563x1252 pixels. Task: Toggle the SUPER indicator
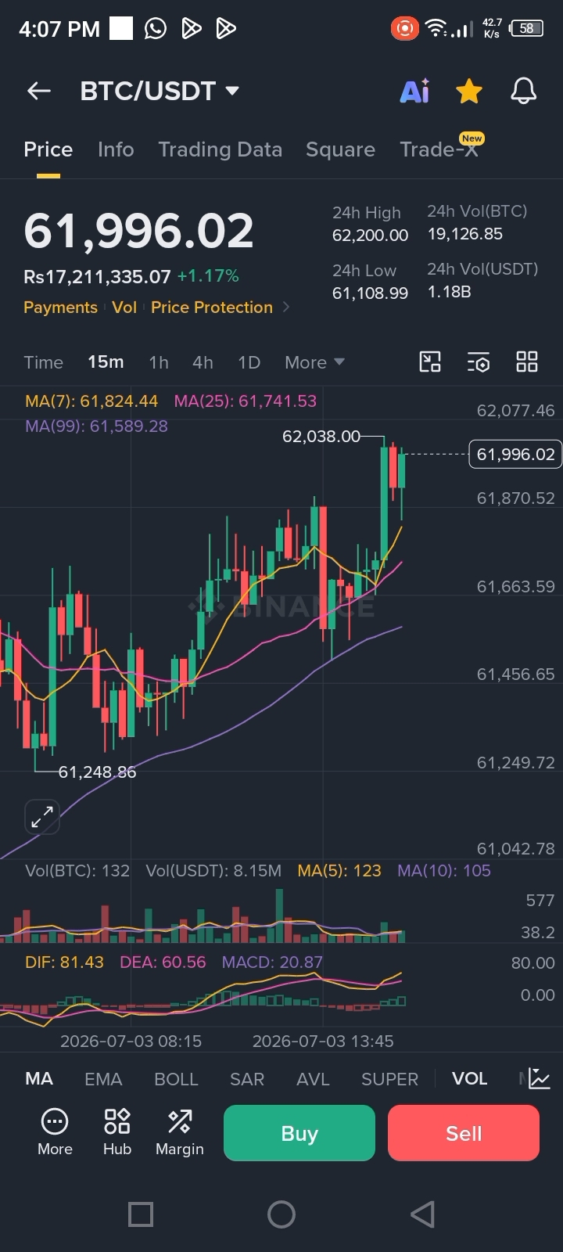390,1079
